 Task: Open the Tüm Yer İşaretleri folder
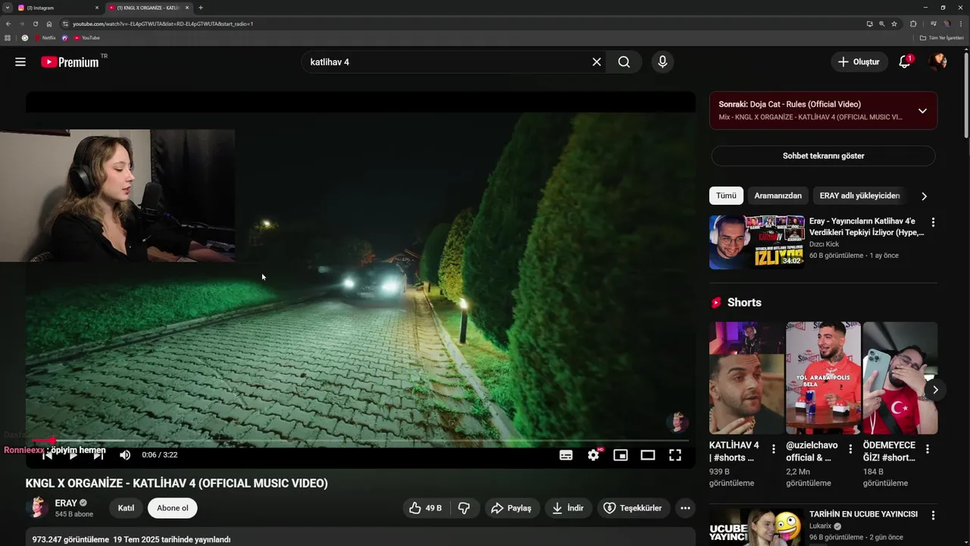pos(942,38)
